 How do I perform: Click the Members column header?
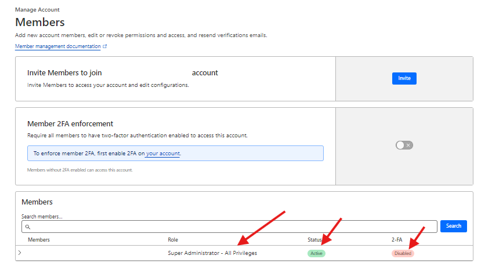(x=39, y=240)
